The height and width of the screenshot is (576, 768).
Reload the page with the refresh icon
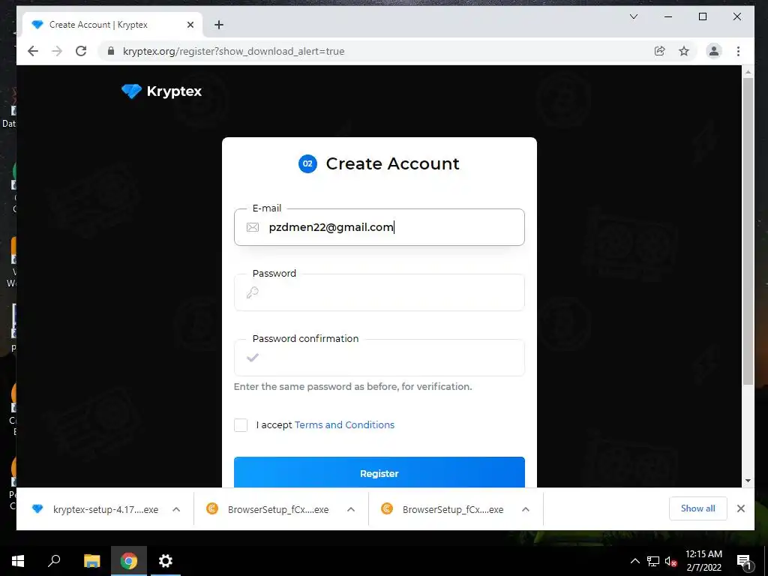point(81,51)
